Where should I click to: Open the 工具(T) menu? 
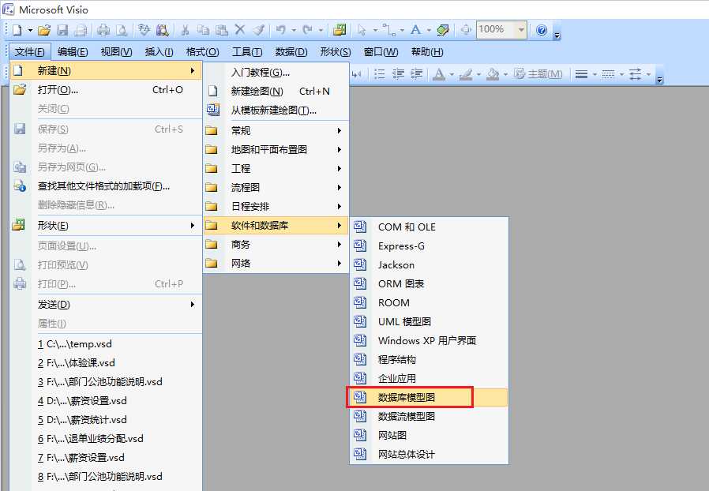[247, 52]
